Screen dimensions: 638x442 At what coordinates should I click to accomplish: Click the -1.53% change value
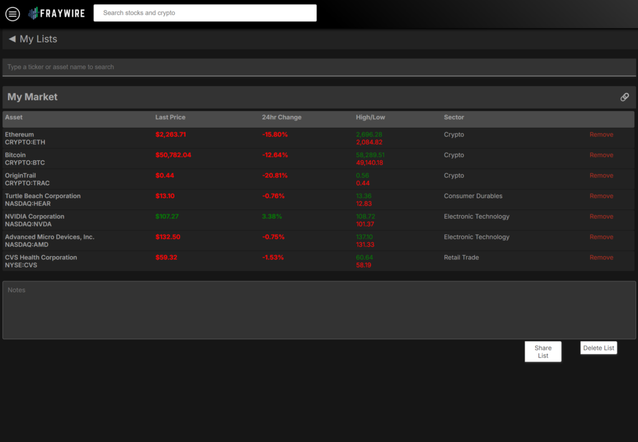point(273,257)
